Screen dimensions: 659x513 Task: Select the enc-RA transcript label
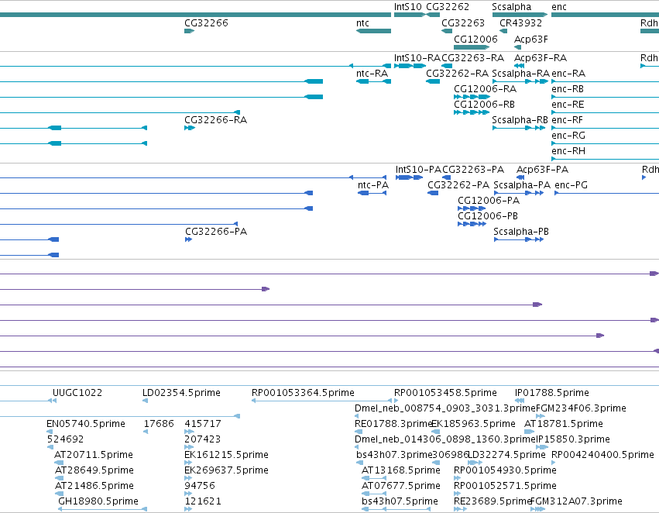pyautogui.click(x=568, y=73)
